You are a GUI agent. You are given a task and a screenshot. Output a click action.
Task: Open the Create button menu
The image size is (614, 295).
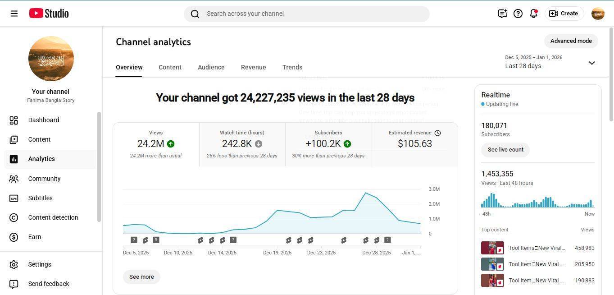tap(564, 14)
